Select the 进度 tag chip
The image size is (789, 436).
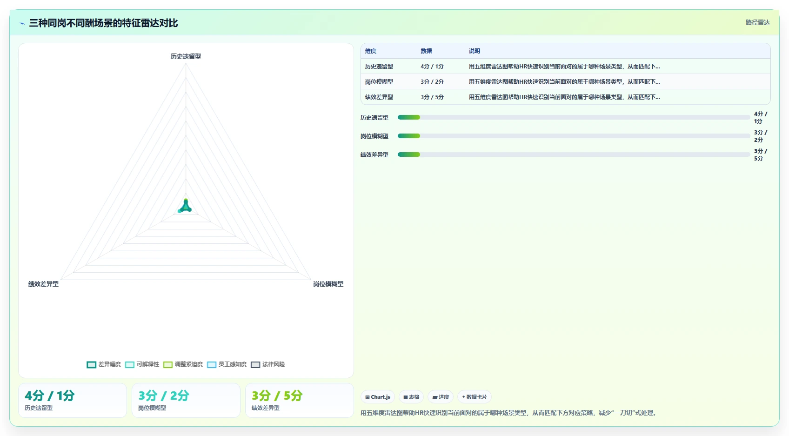pyautogui.click(x=441, y=397)
